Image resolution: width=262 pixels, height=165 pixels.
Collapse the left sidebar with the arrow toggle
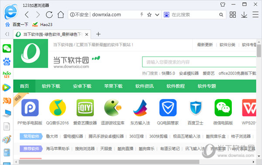(x=7, y=34)
